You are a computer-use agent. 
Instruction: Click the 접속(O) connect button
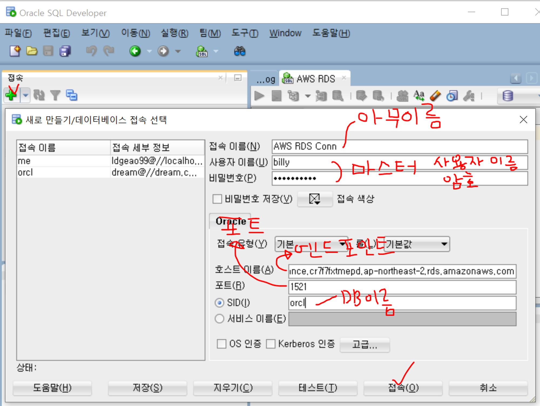[403, 388]
